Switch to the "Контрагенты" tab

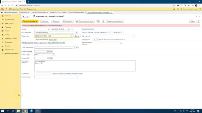pyautogui.click(x=25, y=12)
